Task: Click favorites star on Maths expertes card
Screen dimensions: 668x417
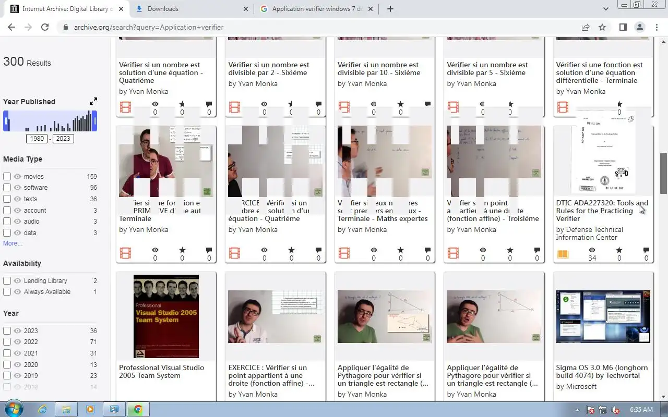Action: point(401,251)
